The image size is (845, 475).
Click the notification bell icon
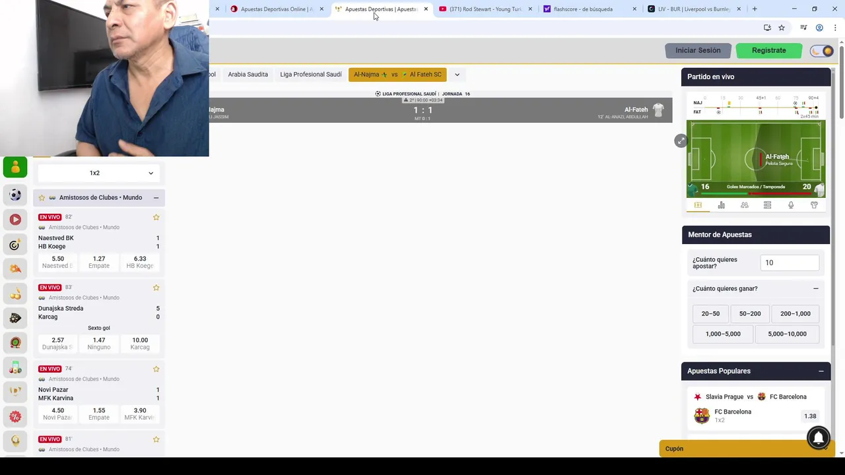pyautogui.click(x=819, y=437)
